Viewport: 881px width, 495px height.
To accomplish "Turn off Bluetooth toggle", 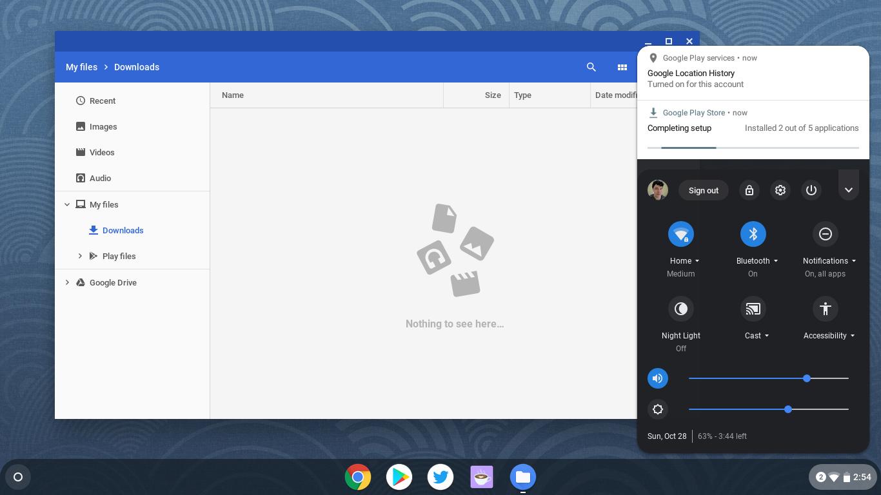I will 753,234.
